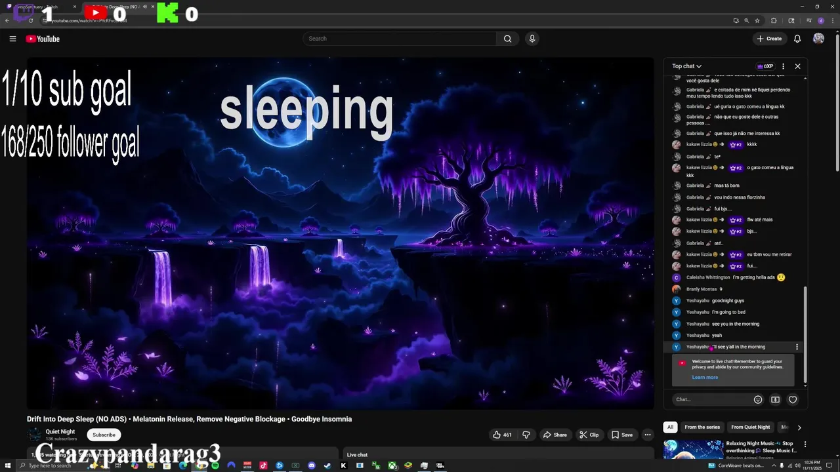Viewport: 840px width, 472px height.
Task: Share the video
Action: coord(555,435)
